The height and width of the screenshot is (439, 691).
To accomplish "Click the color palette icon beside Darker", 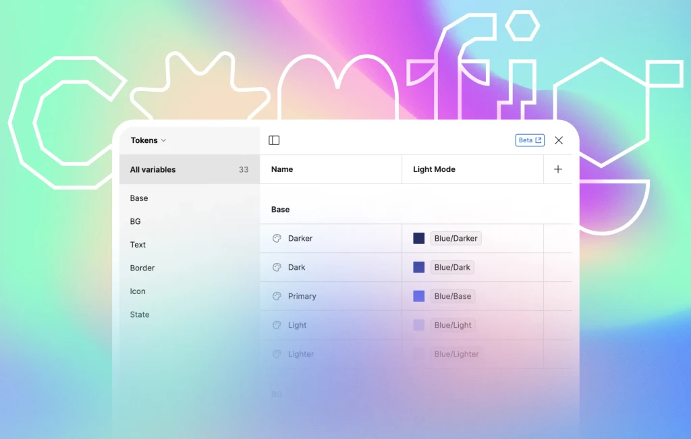I will [277, 239].
